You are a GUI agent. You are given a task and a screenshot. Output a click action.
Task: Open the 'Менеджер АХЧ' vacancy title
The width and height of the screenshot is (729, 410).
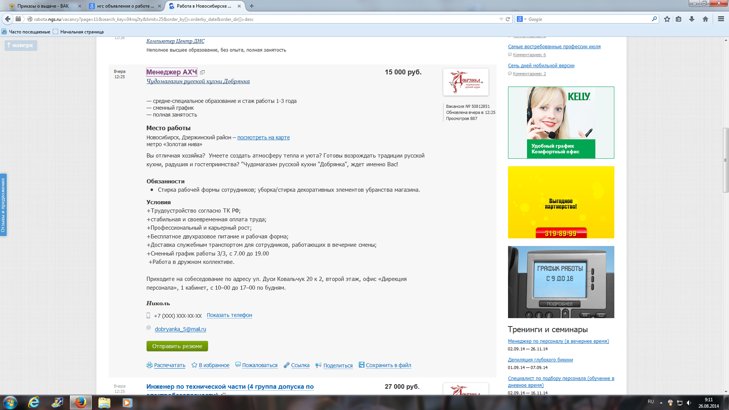(x=172, y=72)
